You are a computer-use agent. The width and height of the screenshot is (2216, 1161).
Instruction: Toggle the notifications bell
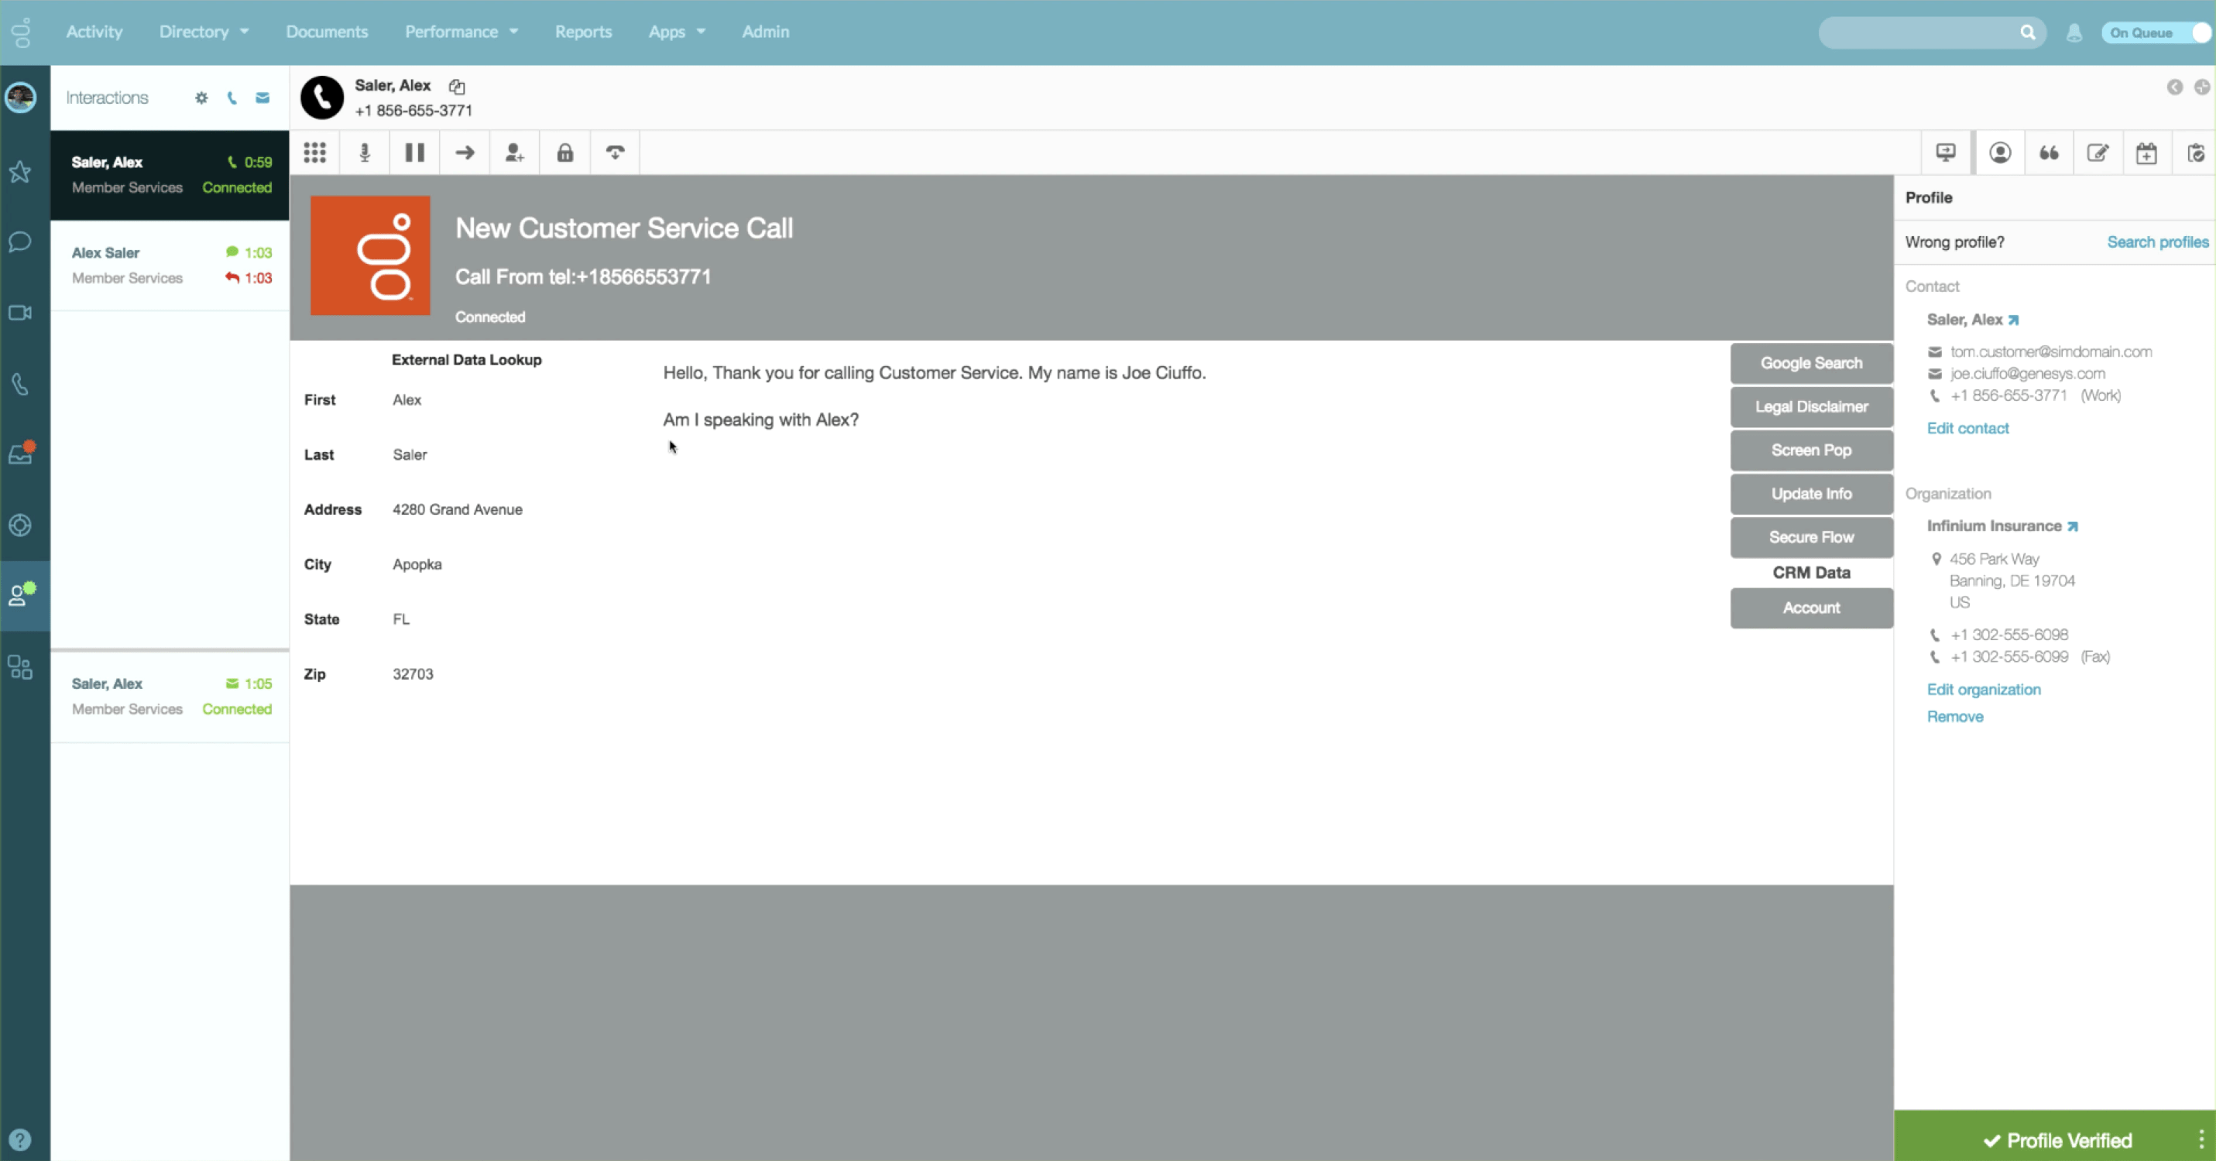[2074, 32]
